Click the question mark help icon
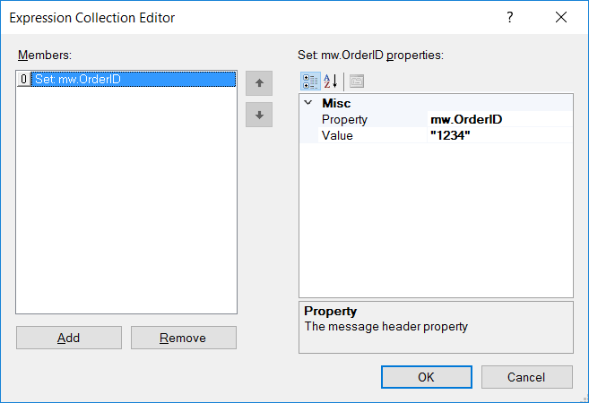Screen dimensions: 589x403 [509, 17]
